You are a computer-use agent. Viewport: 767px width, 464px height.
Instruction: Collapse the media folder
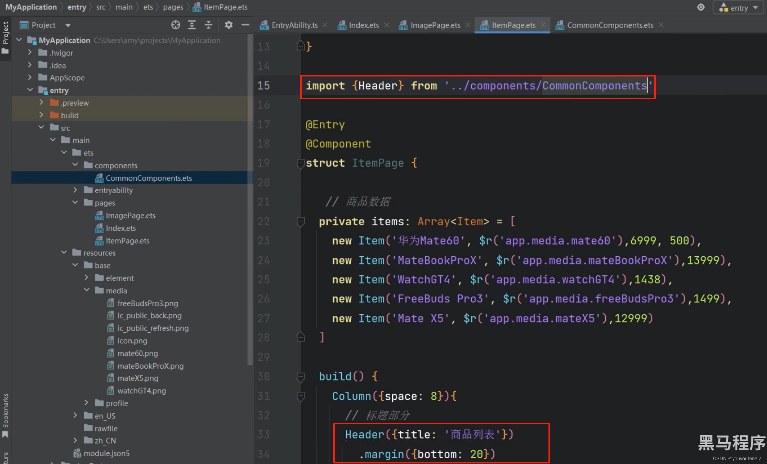(x=87, y=290)
